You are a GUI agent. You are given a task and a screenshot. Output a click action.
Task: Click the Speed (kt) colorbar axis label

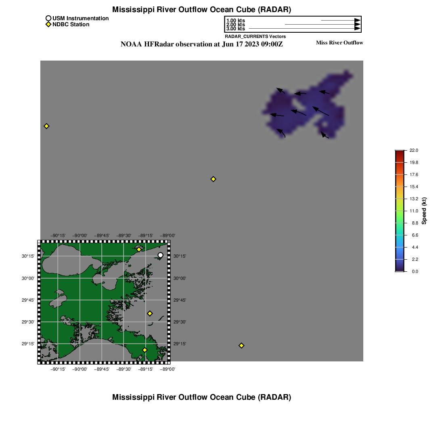click(x=424, y=211)
